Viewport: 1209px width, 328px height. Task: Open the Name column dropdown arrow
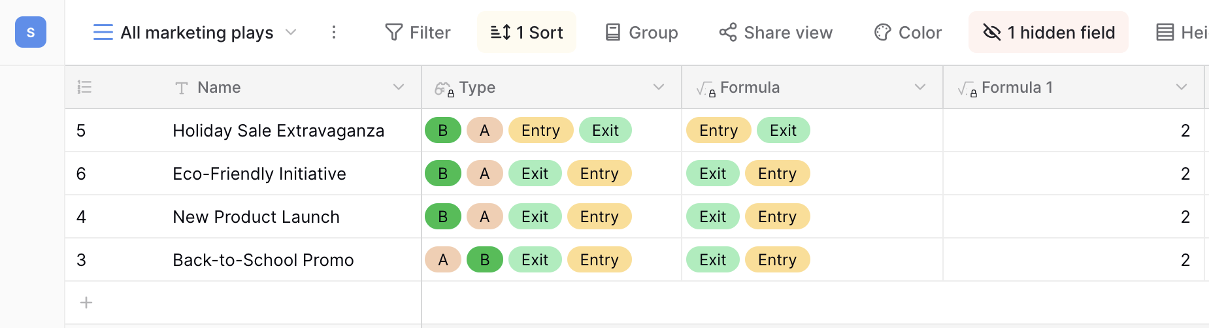(399, 87)
